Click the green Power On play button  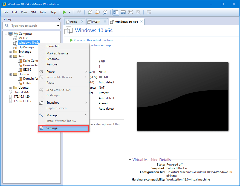[64, 12]
